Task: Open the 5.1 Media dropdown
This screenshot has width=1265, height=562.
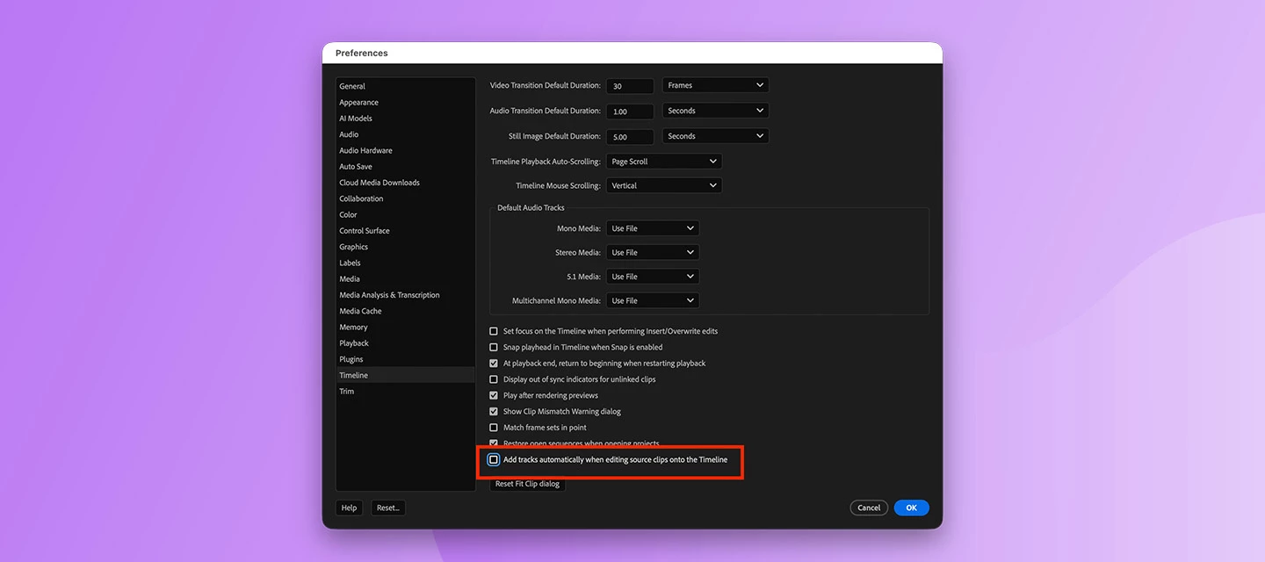Action: coord(654,277)
